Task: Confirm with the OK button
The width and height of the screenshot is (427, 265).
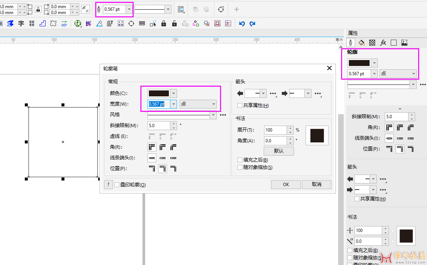Action: pyautogui.click(x=286, y=185)
